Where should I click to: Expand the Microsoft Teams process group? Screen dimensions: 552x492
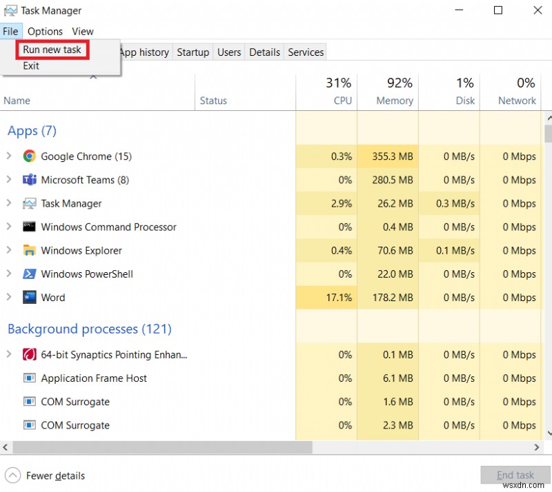[x=9, y=180]
